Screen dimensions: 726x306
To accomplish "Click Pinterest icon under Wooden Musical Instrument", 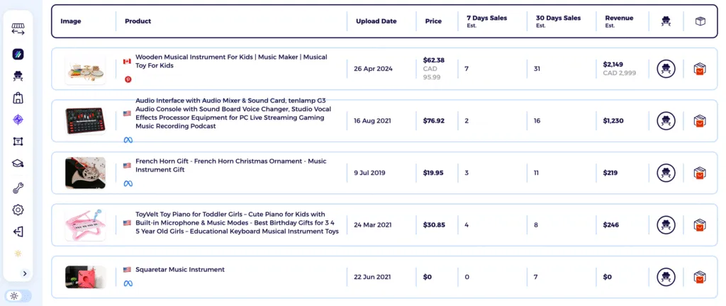I will [x=128, y=80].
